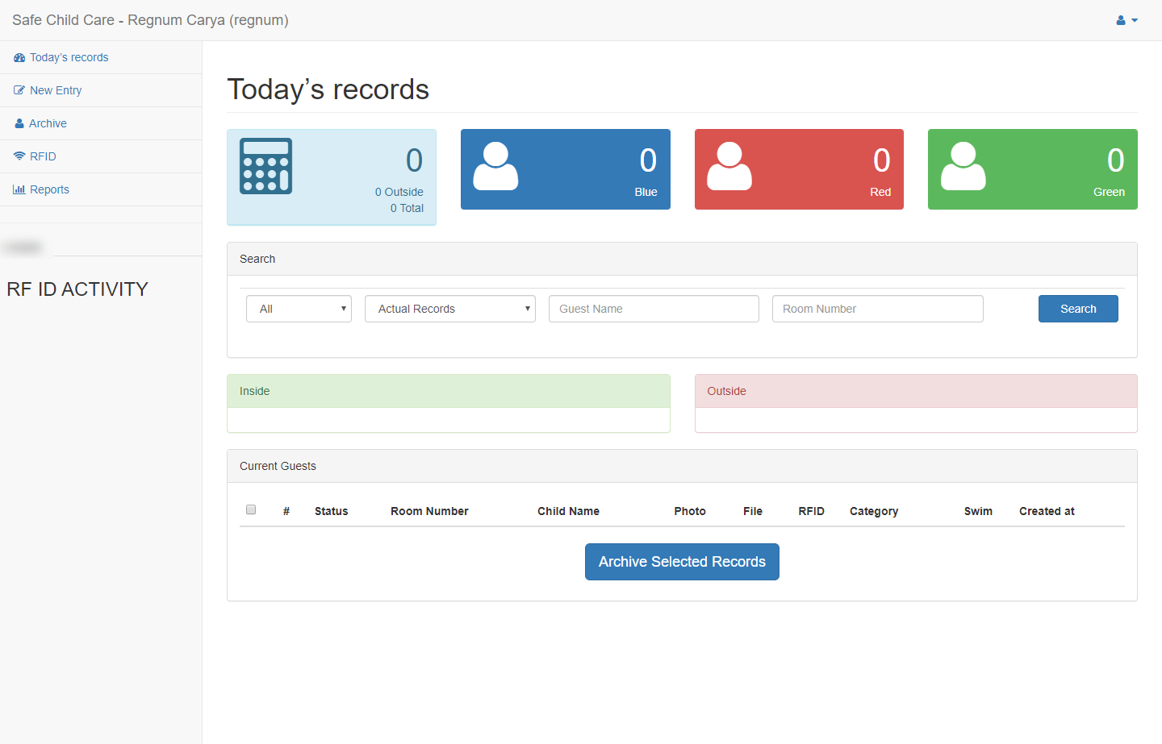Image resolution: width=1162 pixels, height=744 pixels.
Task: Click into the Guest Name field
Action: [x=654, y=309]
